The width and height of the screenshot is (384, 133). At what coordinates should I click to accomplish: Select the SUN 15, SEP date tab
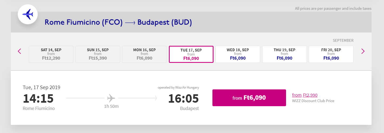click(98, 54)
